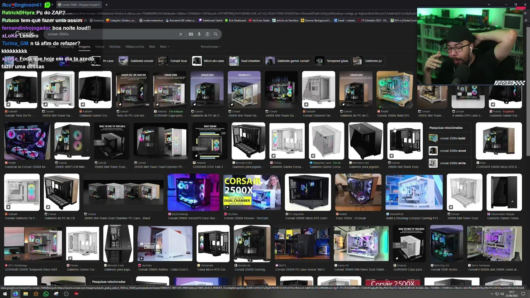
Task: Close the corsair 2500x Pesquisa Google tab
Action: pos(99,5)
